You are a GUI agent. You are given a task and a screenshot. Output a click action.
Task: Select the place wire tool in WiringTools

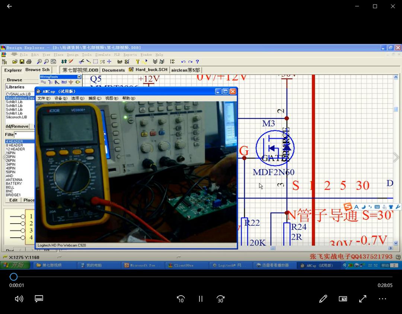coord(43,82)
